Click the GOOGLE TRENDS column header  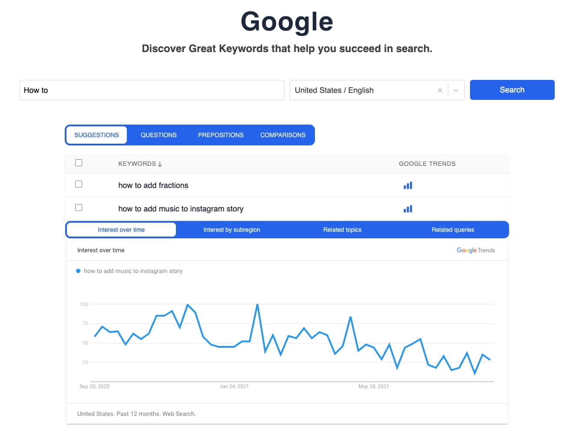click(x=427, y=164)
